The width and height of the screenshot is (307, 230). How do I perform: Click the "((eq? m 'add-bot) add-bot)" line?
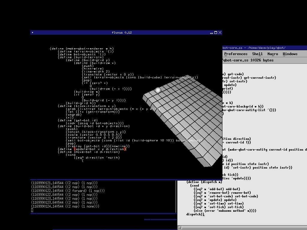[x=217, y=189]
